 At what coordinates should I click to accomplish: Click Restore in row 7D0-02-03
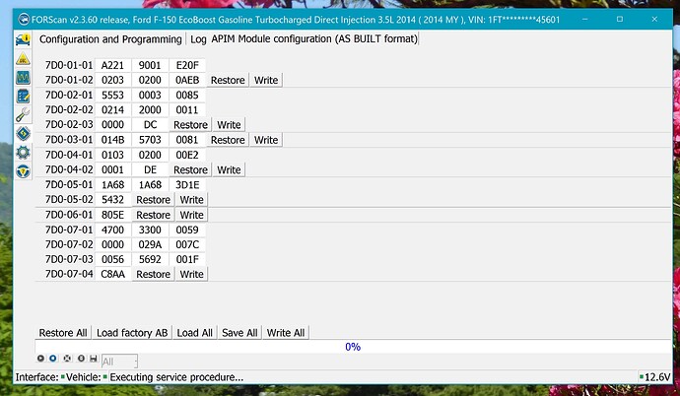coord(190,125)
